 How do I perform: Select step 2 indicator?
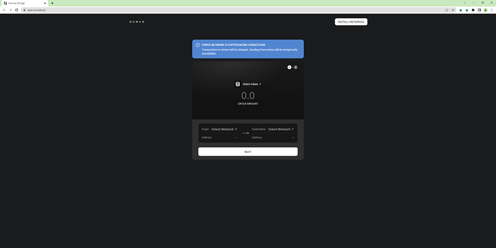tap(295, 67)
